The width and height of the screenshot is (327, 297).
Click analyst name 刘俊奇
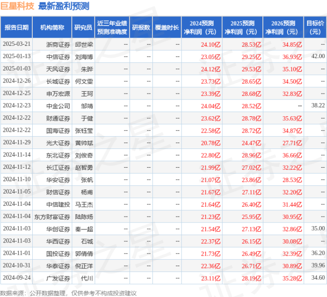(x=84, y=155)
